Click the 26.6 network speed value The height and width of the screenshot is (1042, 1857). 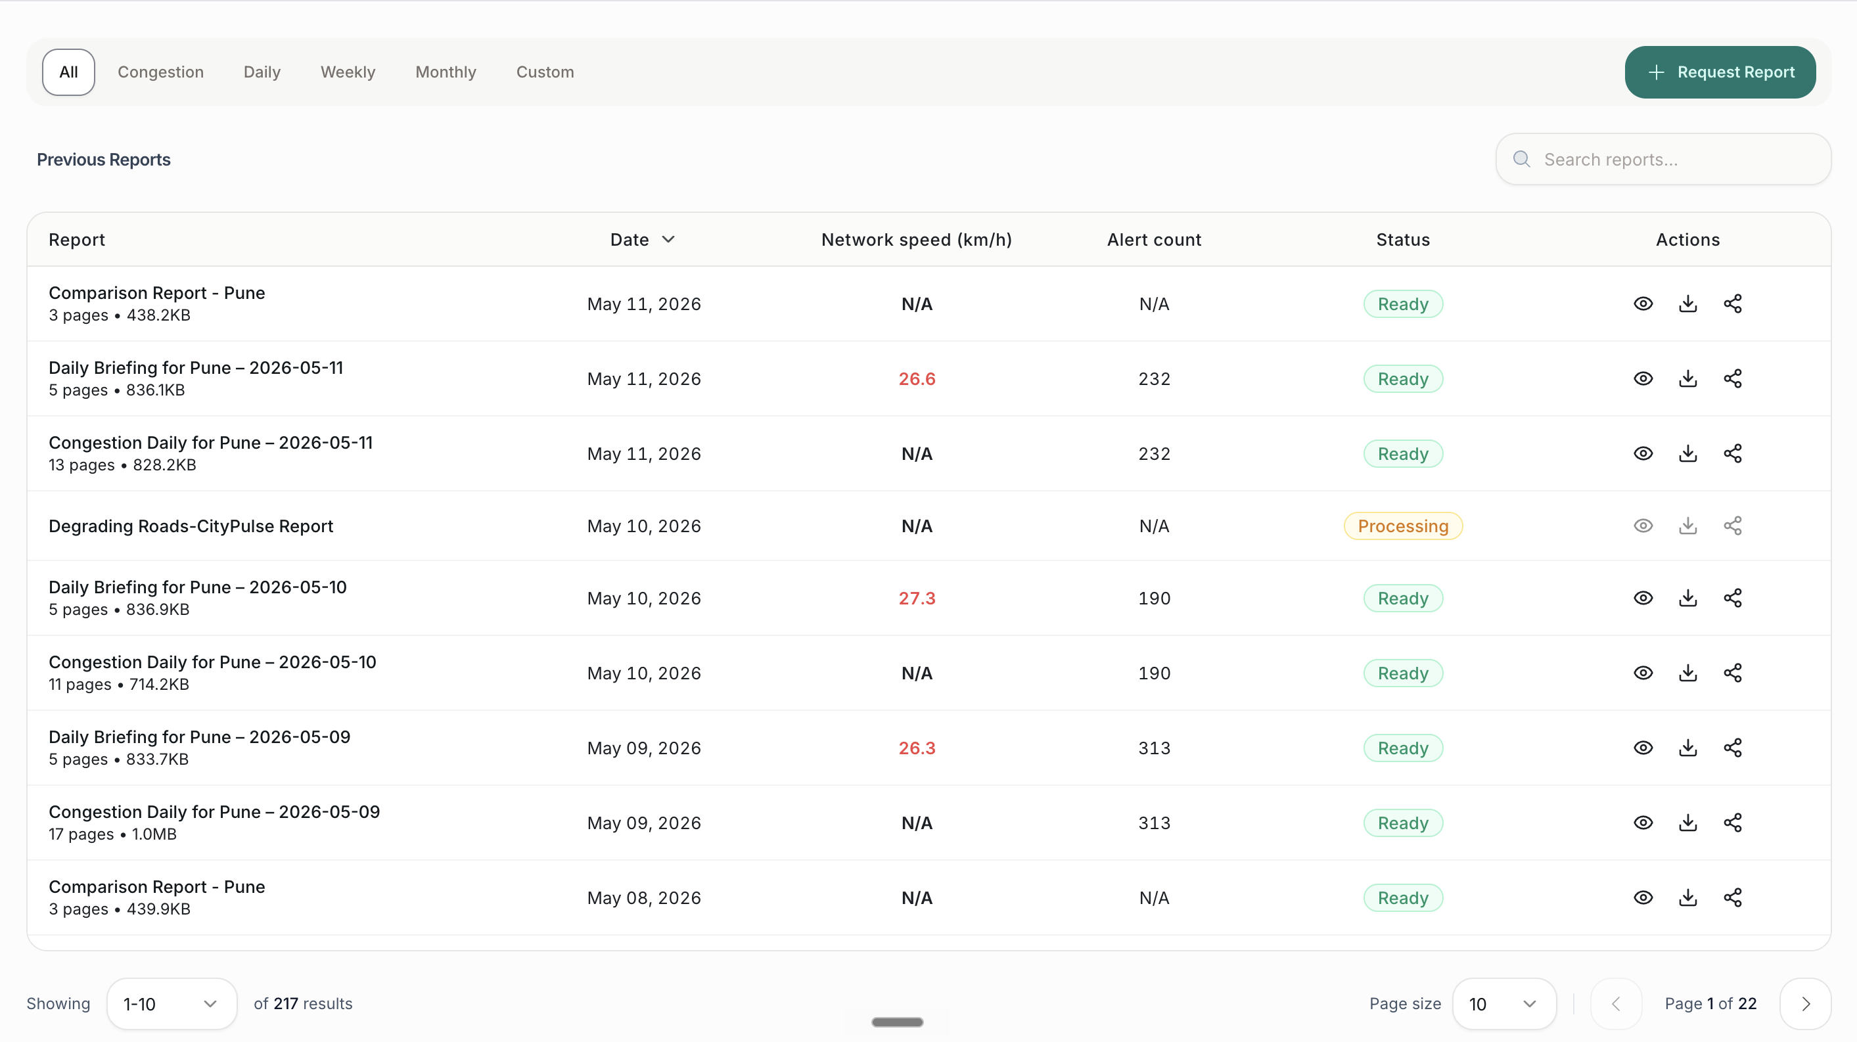point(916,378)
